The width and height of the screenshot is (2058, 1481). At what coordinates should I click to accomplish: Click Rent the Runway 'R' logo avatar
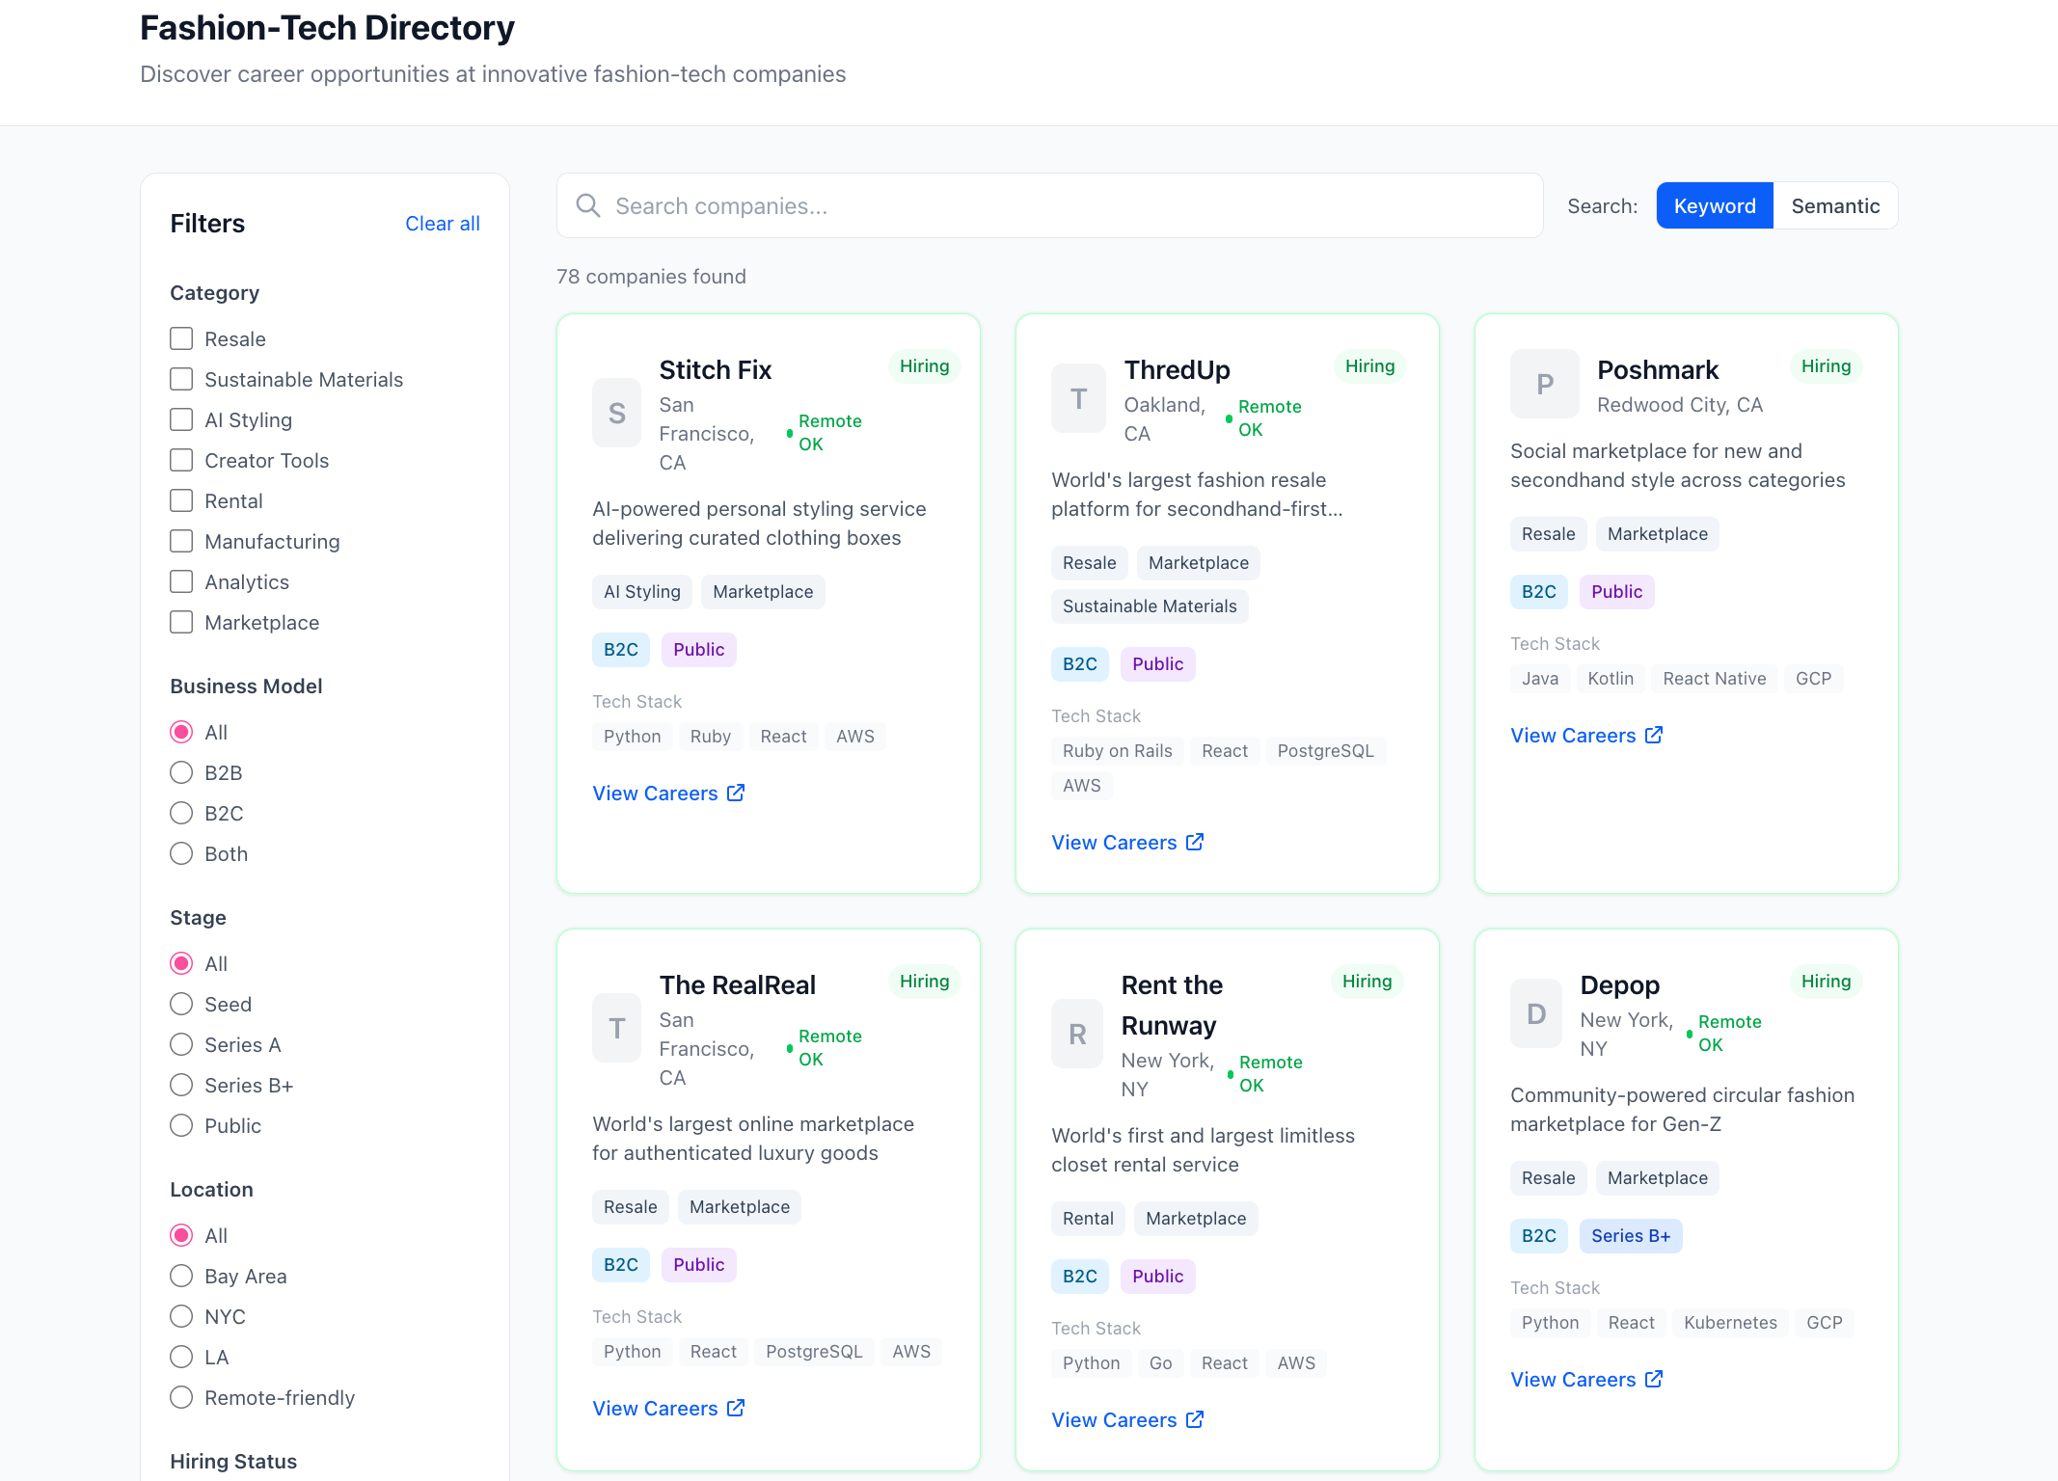click(1077, 1034)
